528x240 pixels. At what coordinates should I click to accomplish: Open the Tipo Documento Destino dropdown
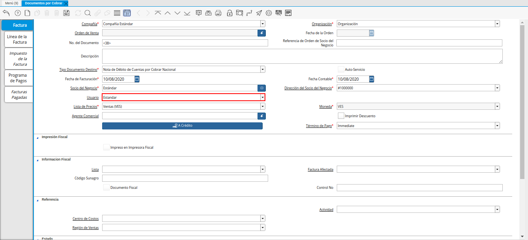pos(262,70)
